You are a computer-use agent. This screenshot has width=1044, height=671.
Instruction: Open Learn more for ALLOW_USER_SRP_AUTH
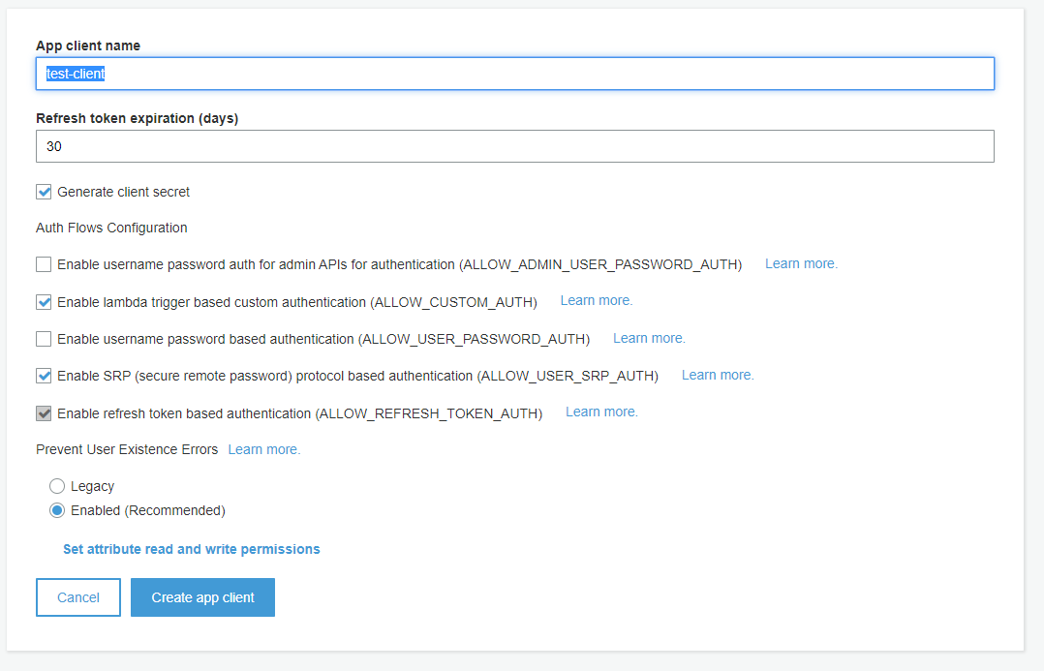tap(718, 376)
